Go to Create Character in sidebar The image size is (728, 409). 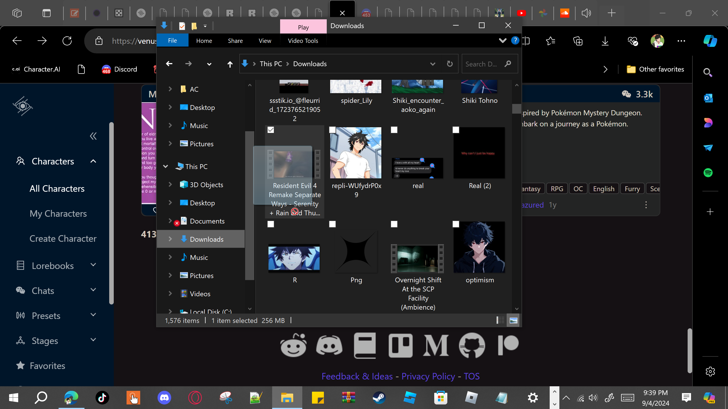point(63,239)
